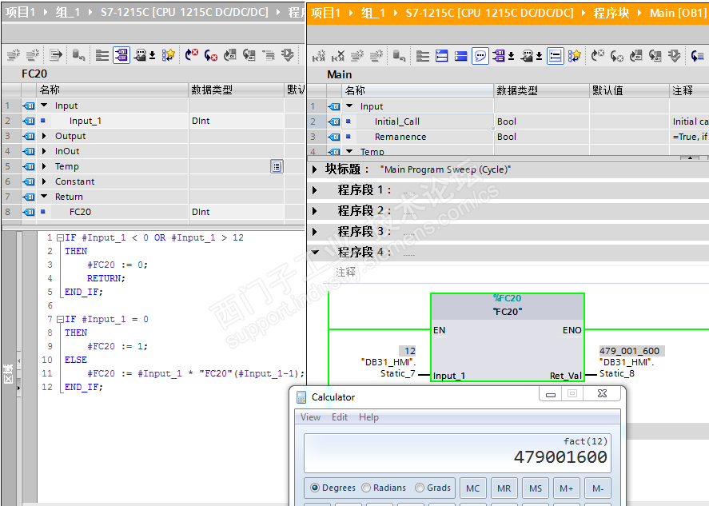Image resolution: width=709 pixels, height=506 pixels.
Task: Select Radians radio button in Calculator
Action: click(x=366, y=488)
